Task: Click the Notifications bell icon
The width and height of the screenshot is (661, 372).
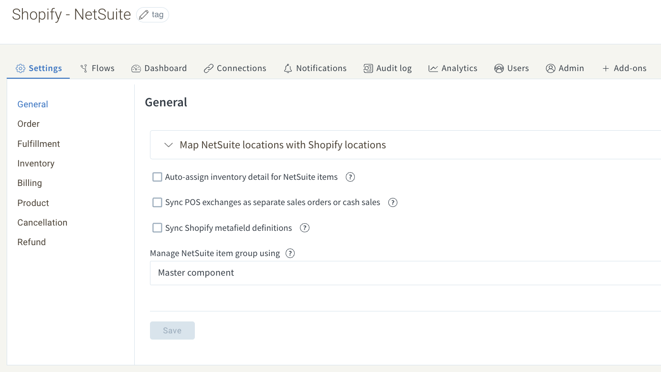Action: coord(288,68)
